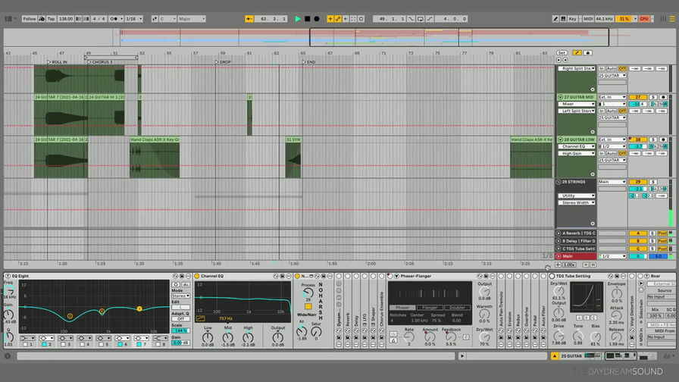This screenshot has width=679, height=382.
Task: Stop playback with the square Stop button
Action: (307, 19)
